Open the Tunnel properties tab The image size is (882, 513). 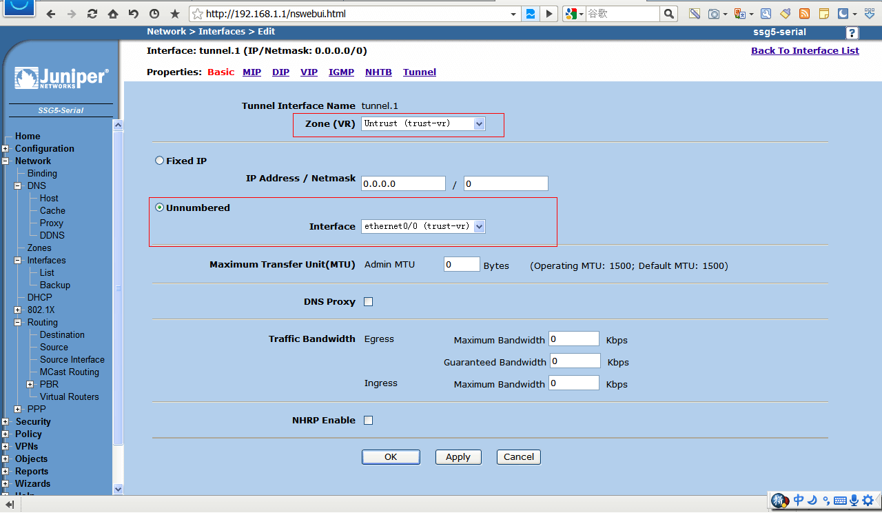point(419,72)
